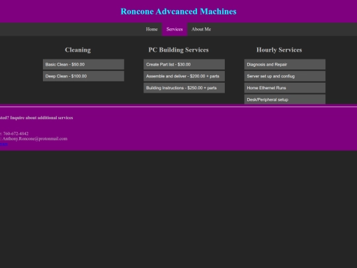Click the PC Building Services heading
Screen dimensions: 357x268
178,50
